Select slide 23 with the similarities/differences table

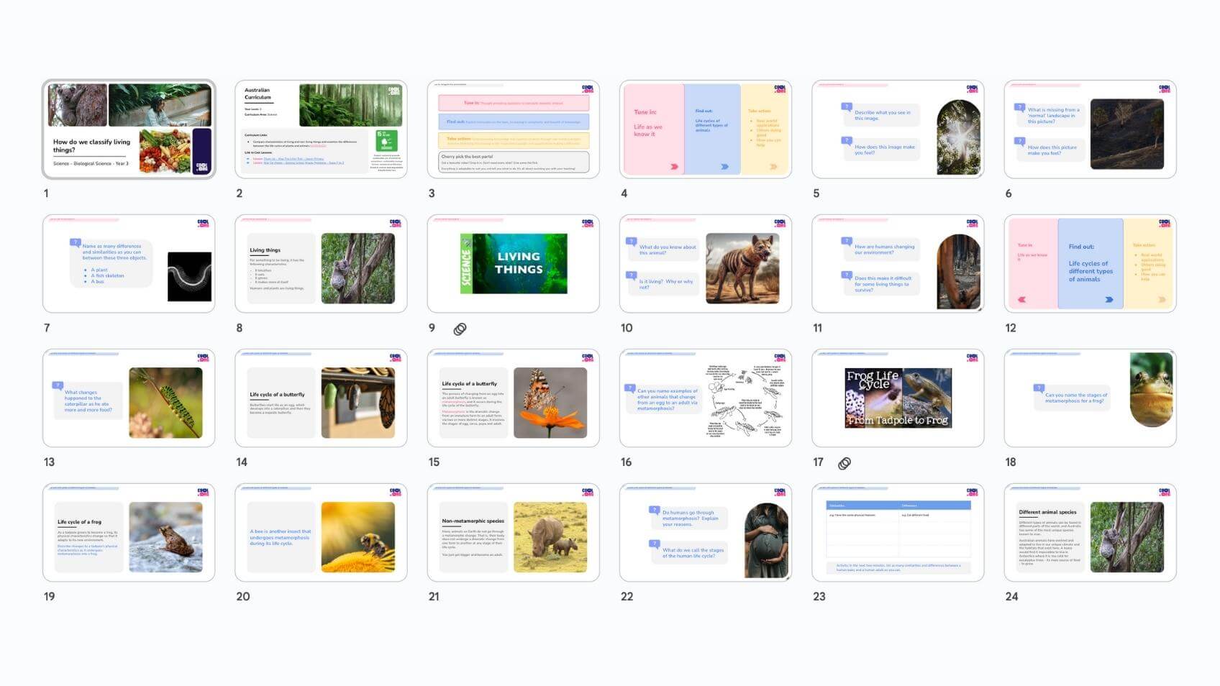pyautogui.click(x=898, y=533)
